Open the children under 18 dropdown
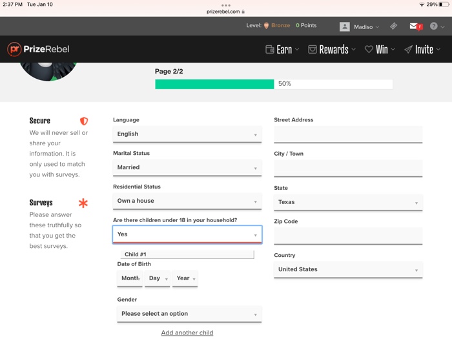Viewport: 452px width, 339px height. (x=187, y=234)
